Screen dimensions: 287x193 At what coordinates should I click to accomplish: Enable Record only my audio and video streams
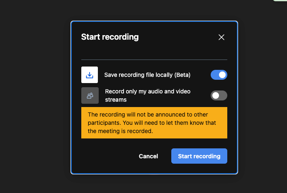pos(219,95)
